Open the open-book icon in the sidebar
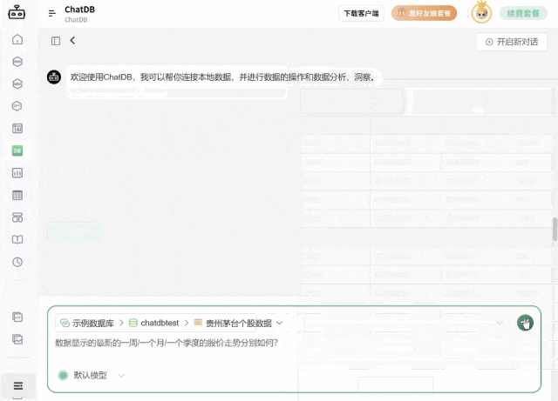Screen dimensions: 558x401 (17, 239)
